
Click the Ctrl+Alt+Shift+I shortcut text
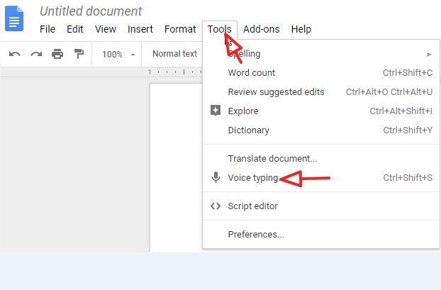(x=401, y=111)
